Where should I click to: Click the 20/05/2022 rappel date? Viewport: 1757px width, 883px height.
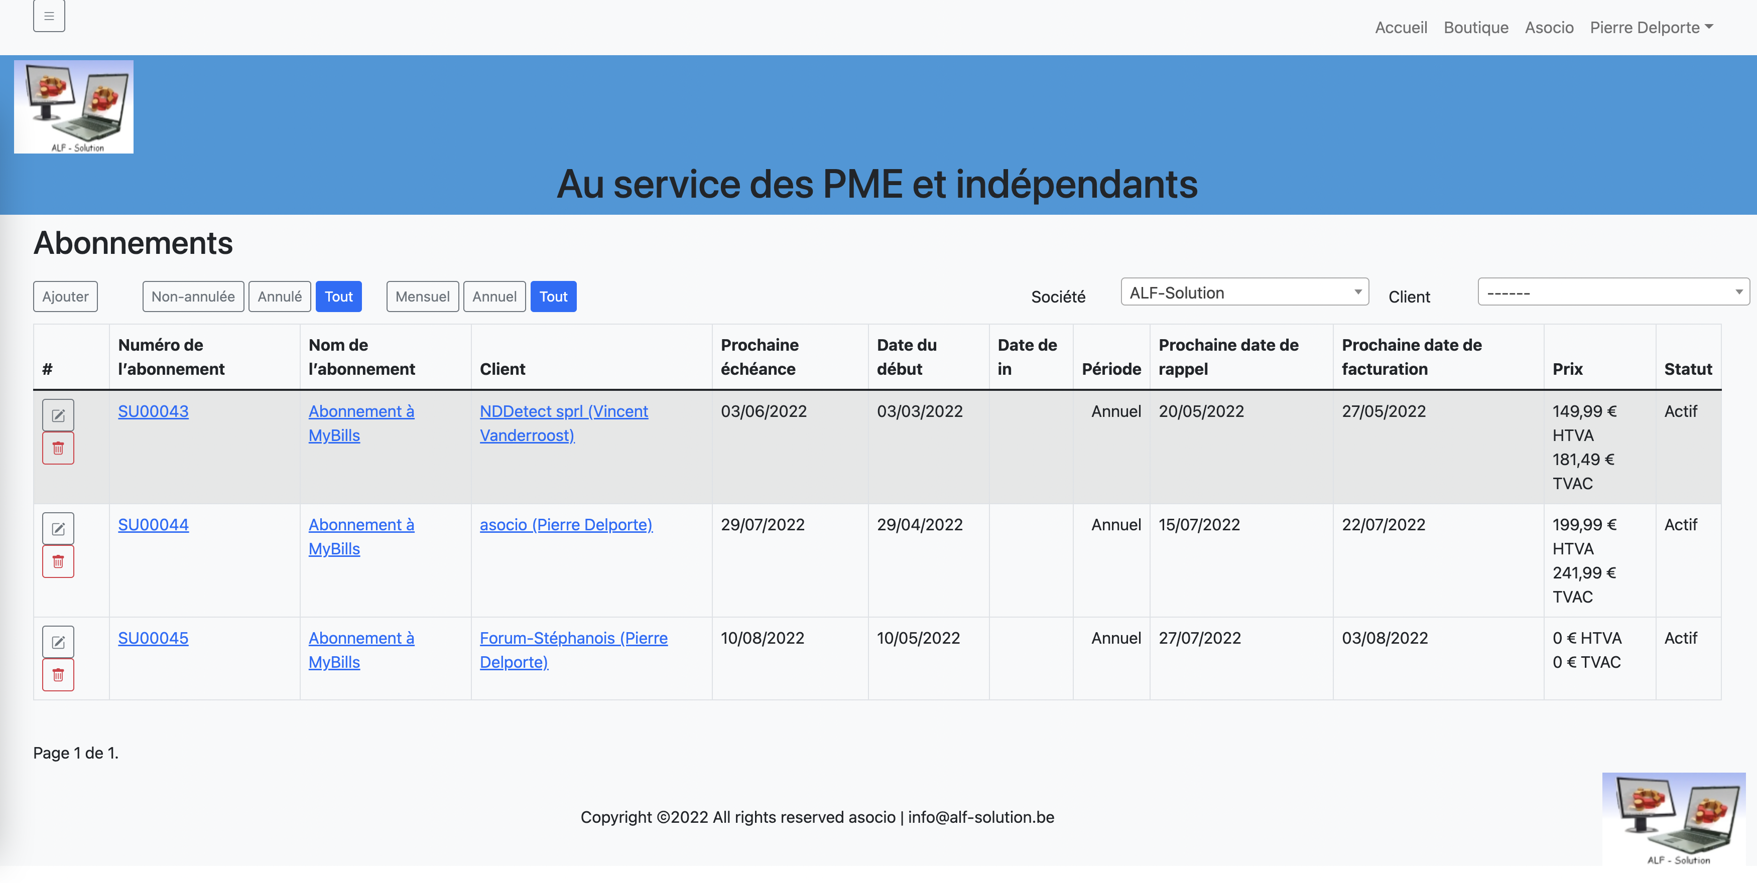[1201, 411]
